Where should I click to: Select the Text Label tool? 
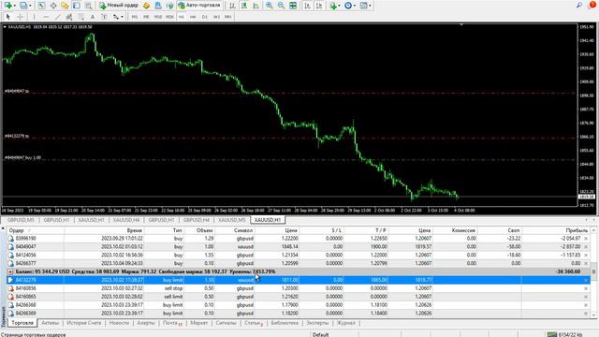(104, 17)
